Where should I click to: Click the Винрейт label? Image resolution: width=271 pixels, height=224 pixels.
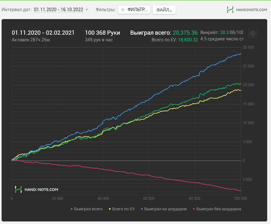coord(210,32)
